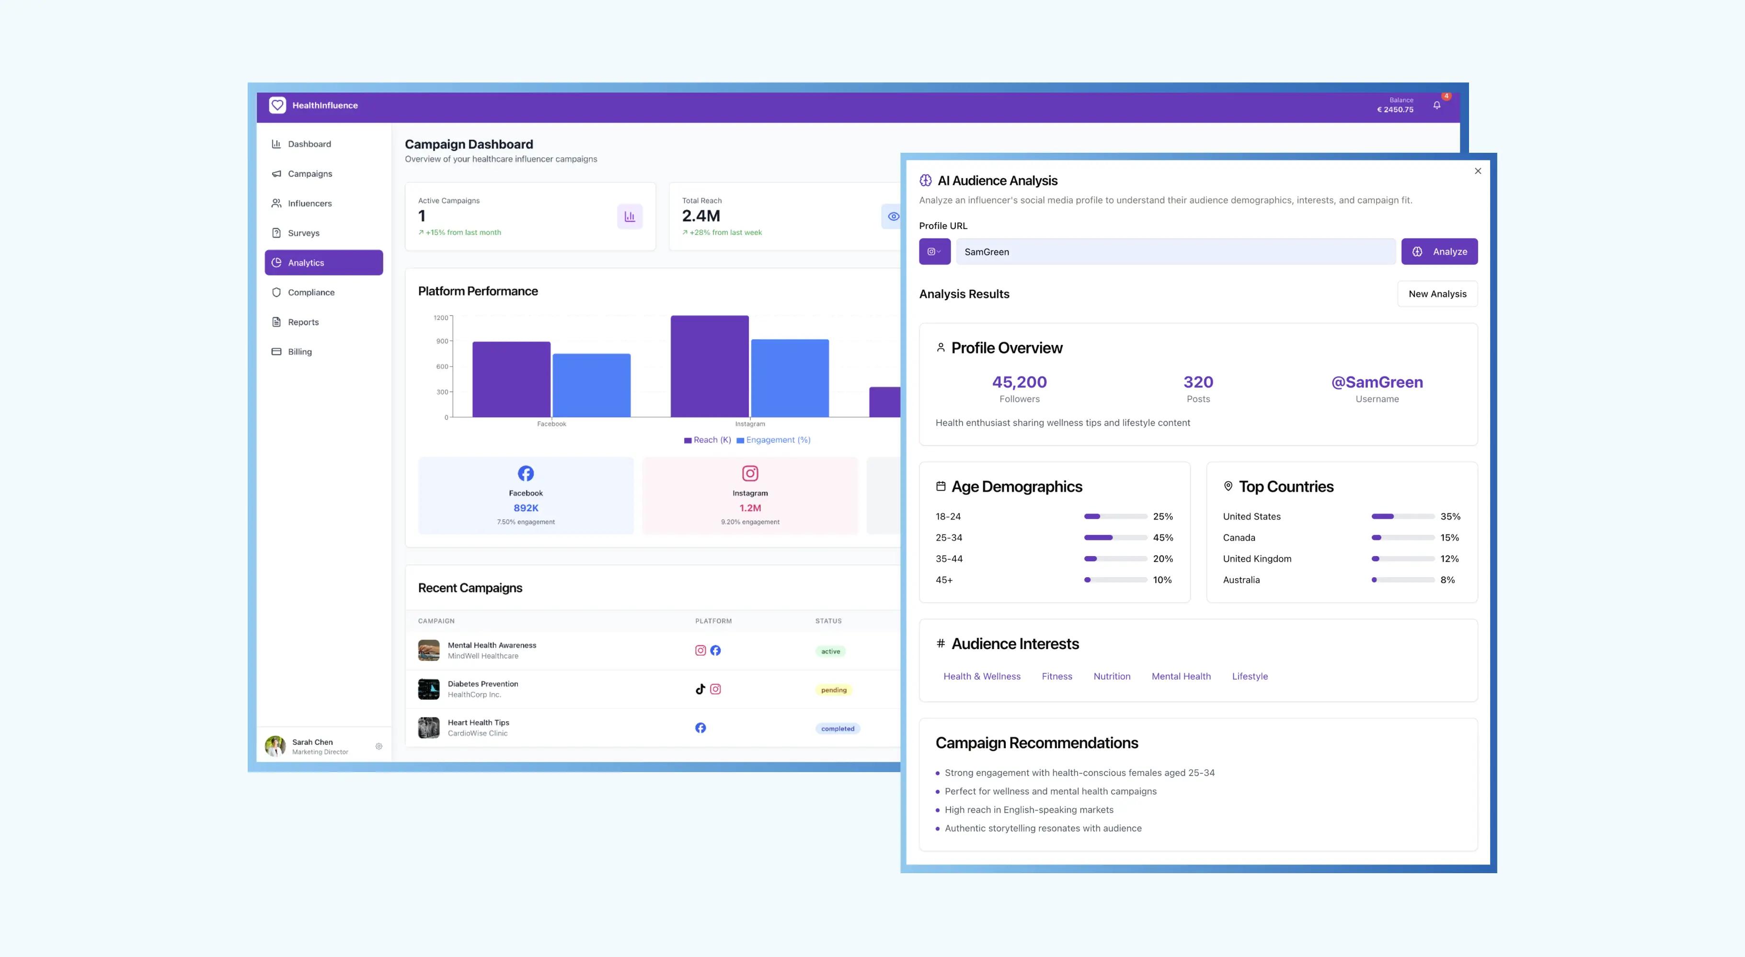
Task: Close the AI Audience Analysis dialog
Action: [x=1478, y=171]
